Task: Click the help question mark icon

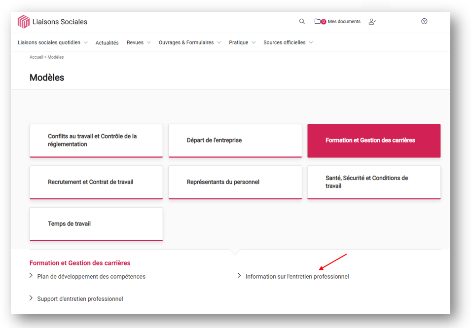Action: pos(424,21)
